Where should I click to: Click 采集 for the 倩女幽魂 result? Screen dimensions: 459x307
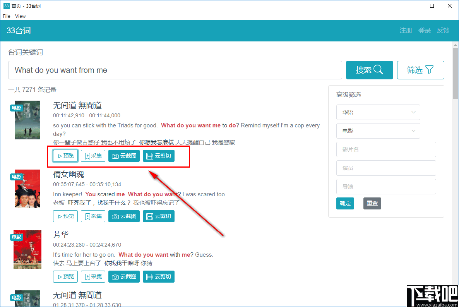(93, 216)
